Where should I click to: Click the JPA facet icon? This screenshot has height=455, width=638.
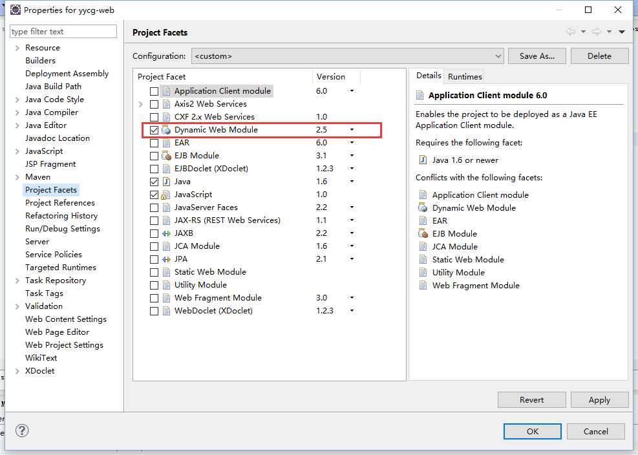(166, 259)
